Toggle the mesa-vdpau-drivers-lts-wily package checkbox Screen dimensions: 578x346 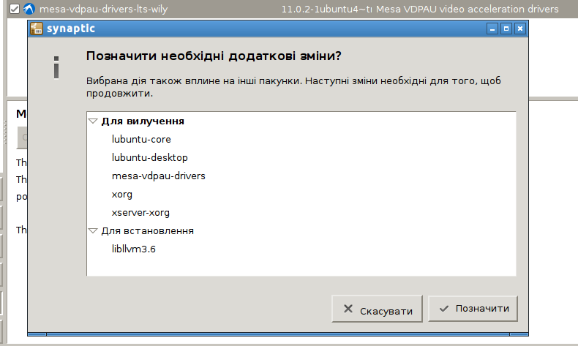tap(12, 10)
